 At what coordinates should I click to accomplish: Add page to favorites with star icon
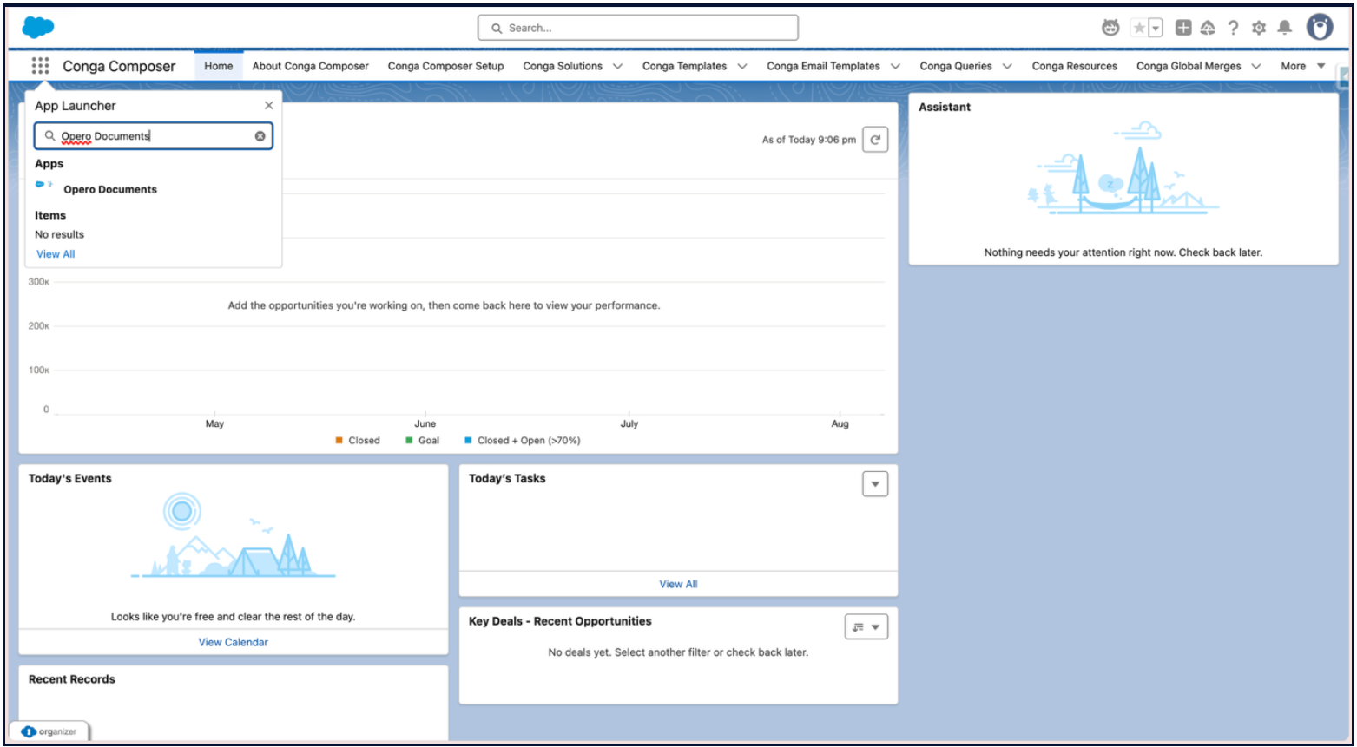(x=1139, y=28)
